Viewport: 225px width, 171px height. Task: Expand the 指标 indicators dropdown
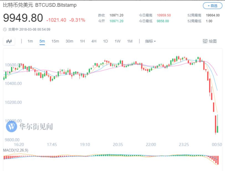(150, 41)
